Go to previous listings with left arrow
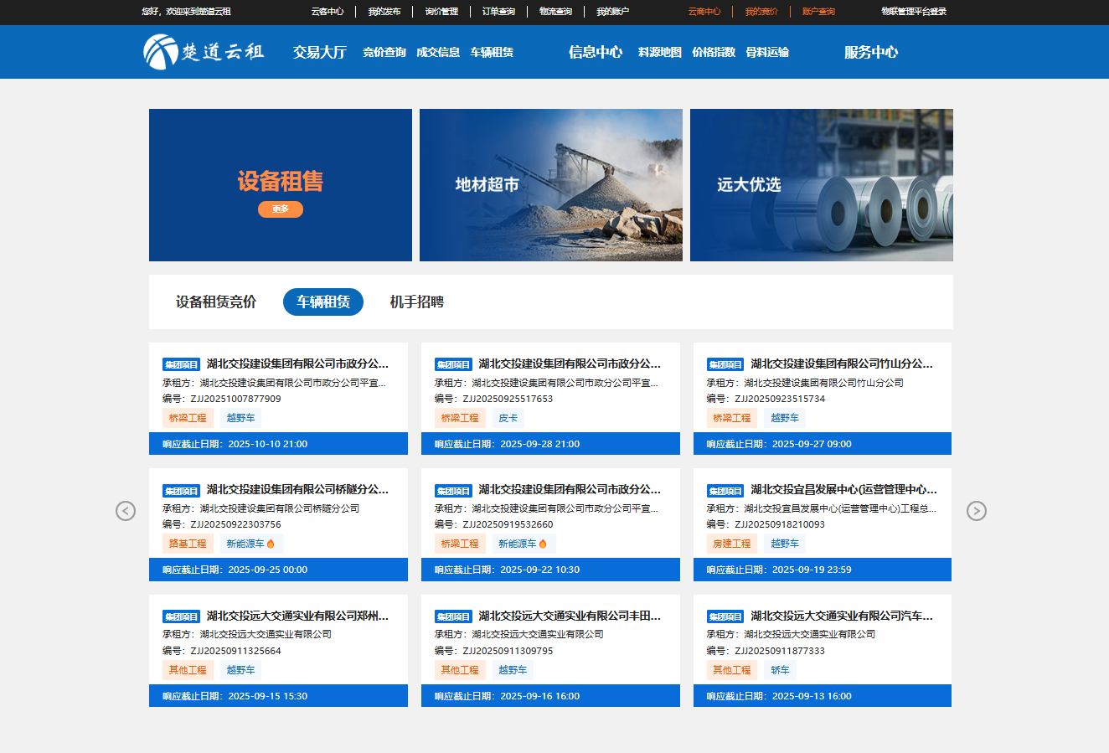The height and width of the screenshot is (753, 1109). pos(126,511)
